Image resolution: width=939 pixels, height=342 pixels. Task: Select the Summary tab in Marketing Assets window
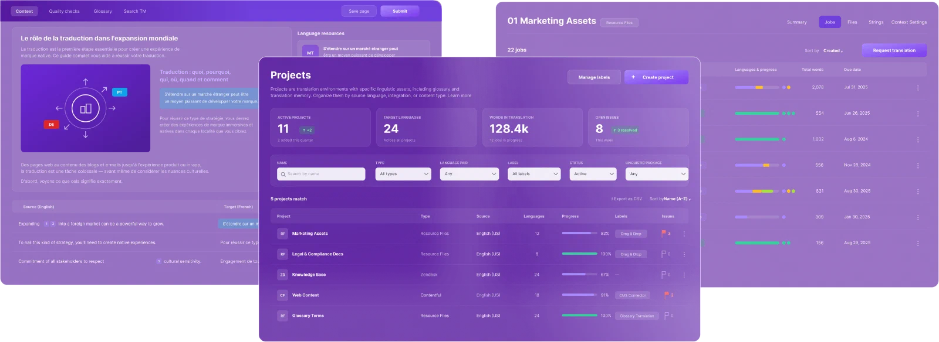tap(797, 22)
